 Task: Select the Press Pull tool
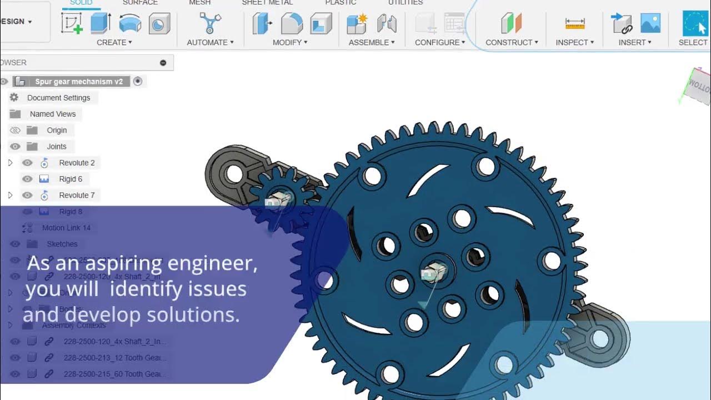click(262, 24)
